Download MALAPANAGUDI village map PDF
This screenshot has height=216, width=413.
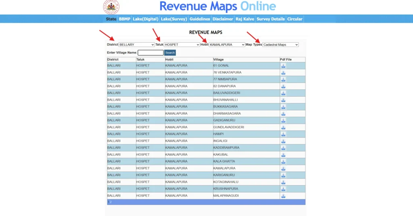[283, 196]
